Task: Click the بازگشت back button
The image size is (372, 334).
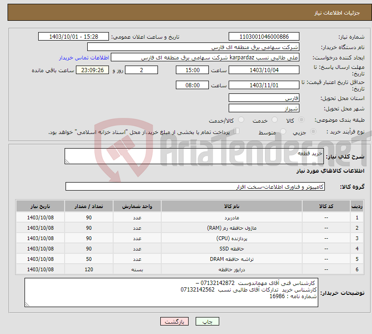Action: (x=174, y=321)
